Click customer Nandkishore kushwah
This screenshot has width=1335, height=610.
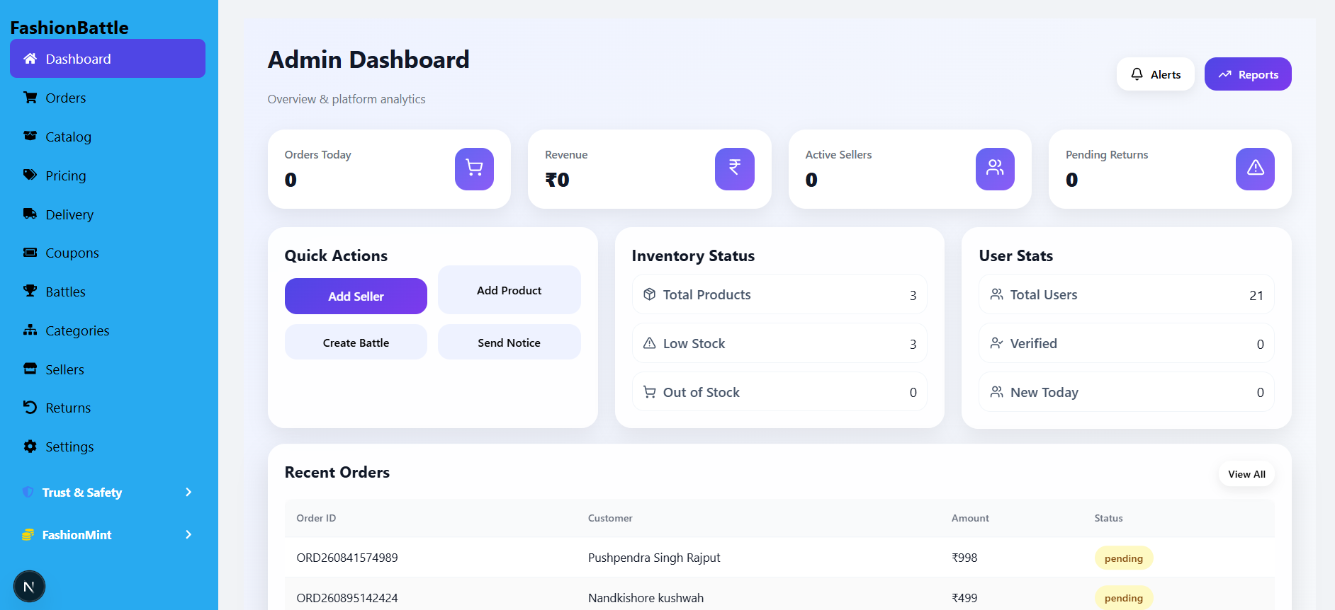[646, 598]
